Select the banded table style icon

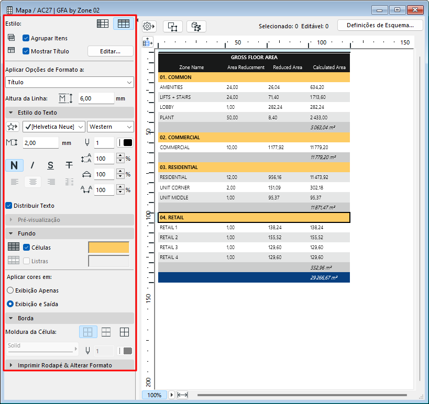(x=124, y=24)
